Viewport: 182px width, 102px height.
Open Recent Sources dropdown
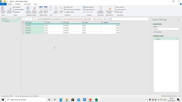pos(120,10)
